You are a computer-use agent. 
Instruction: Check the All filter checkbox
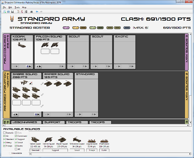[x=16, y=149]
